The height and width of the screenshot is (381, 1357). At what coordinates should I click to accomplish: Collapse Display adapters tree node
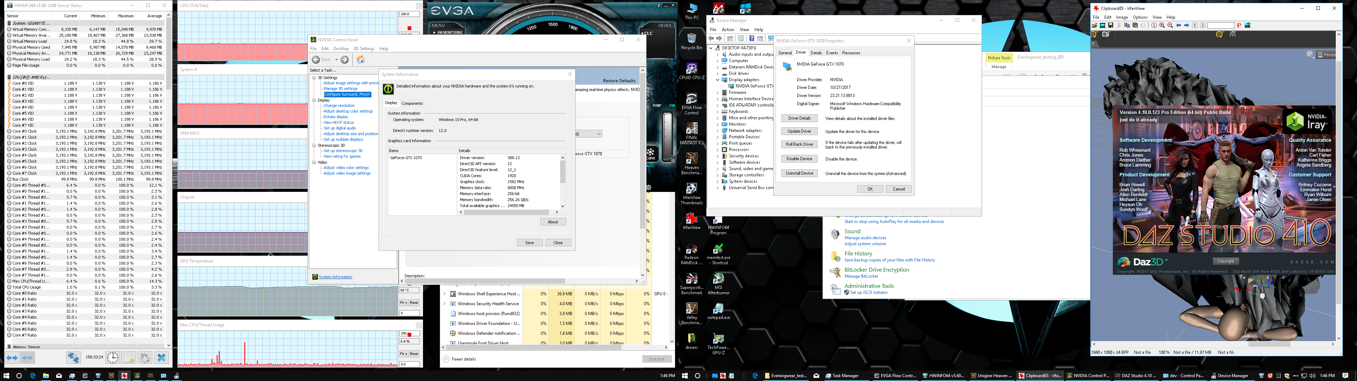[x=717, y=80]
